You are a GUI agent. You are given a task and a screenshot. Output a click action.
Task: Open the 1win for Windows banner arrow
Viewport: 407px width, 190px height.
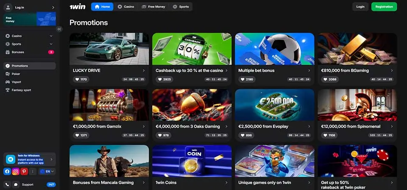51,160
